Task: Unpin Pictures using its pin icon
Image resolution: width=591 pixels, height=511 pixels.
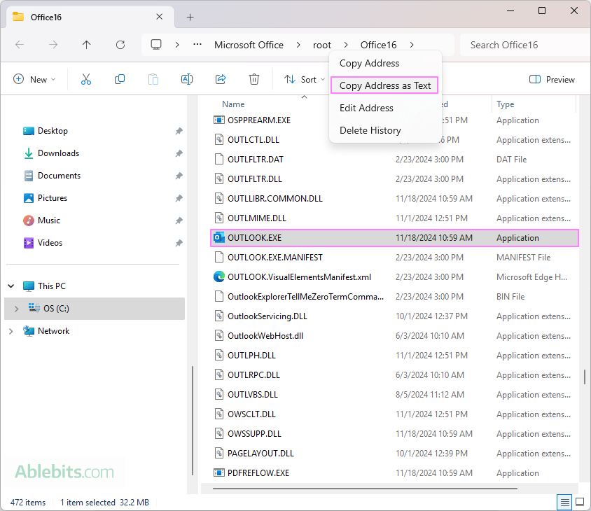Action: coord(179,198)
